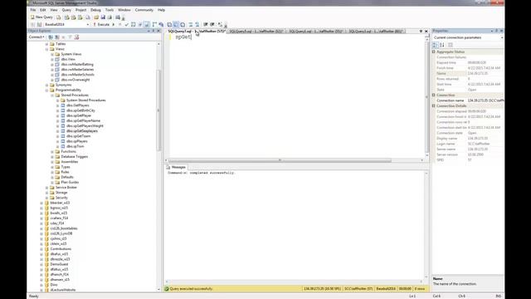Expand the System Views folder

[52, 54]
